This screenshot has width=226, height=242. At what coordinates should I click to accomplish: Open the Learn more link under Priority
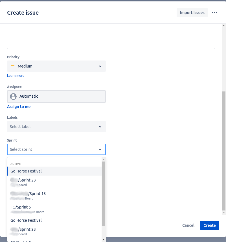pos(16,76)
